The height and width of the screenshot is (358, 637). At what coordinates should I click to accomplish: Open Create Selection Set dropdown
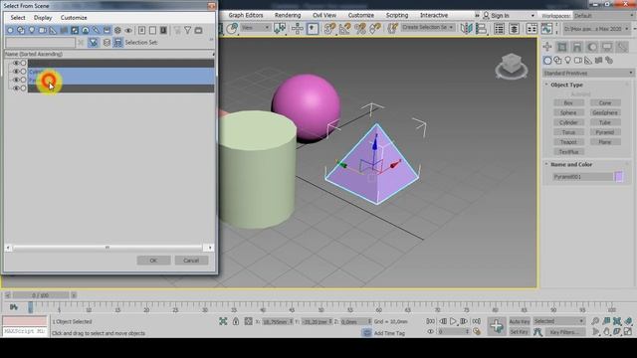[427, 27]
